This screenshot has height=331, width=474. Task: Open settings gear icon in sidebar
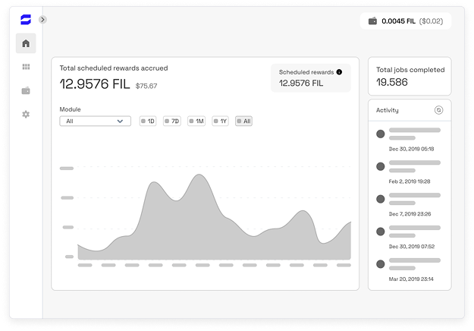point(26,114)
